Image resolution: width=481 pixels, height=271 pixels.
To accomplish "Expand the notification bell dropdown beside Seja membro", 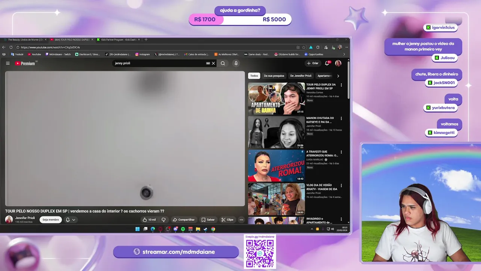I will coord(70,220).
